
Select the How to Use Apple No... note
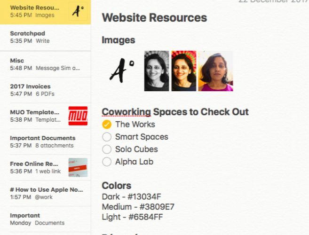tap(45, 193)
